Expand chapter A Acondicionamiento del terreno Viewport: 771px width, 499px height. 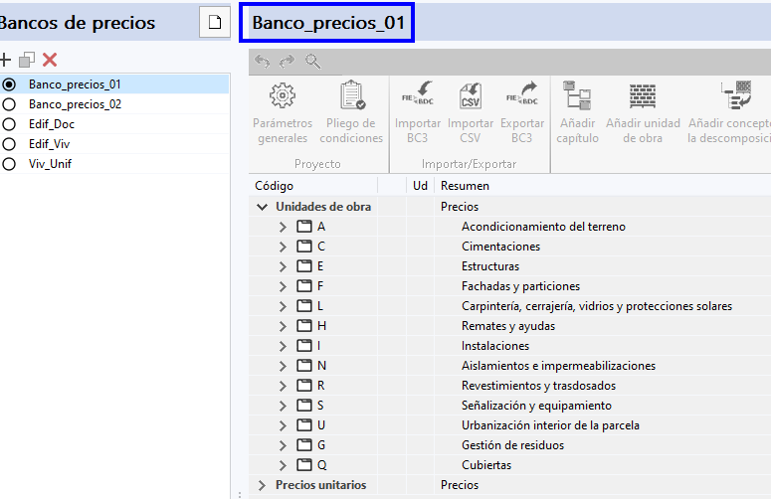tap(283, 227)
